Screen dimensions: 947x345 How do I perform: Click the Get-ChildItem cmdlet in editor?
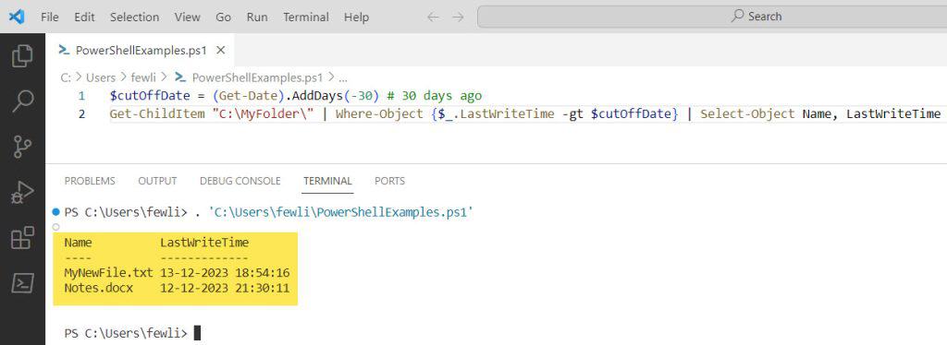(x=158, y=113)
